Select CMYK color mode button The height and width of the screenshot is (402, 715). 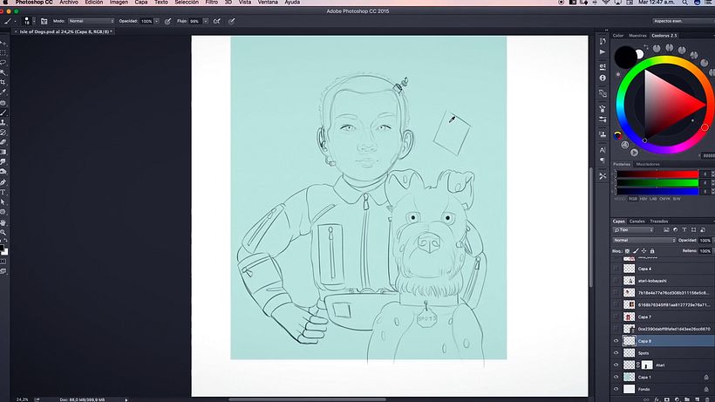tap(664, 199)
